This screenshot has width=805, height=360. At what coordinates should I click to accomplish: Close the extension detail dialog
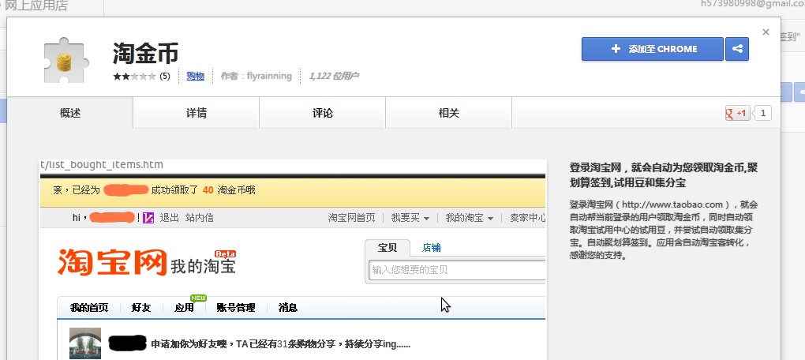click(x=766, y=32)
